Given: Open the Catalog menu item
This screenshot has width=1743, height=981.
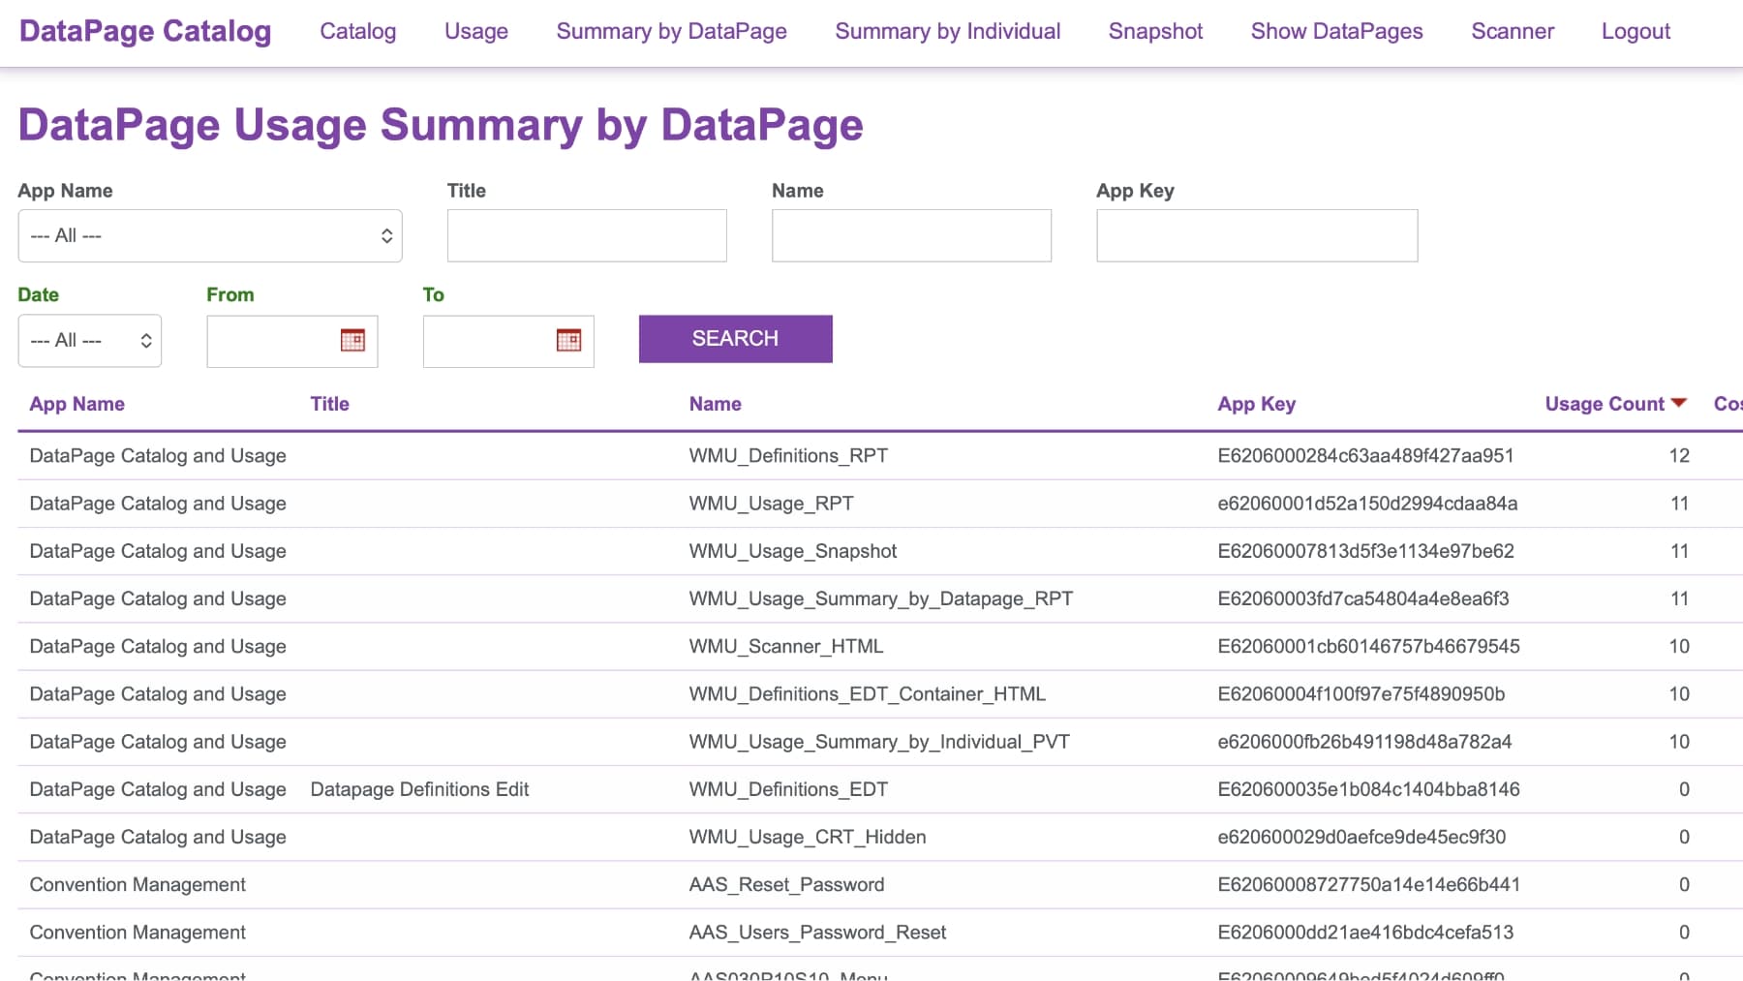Looking at the screenshot, I should pyautogui.click(x=358, y=31).
